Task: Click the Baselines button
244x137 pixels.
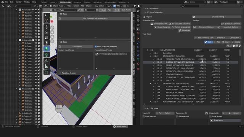Action: (185, 30)
